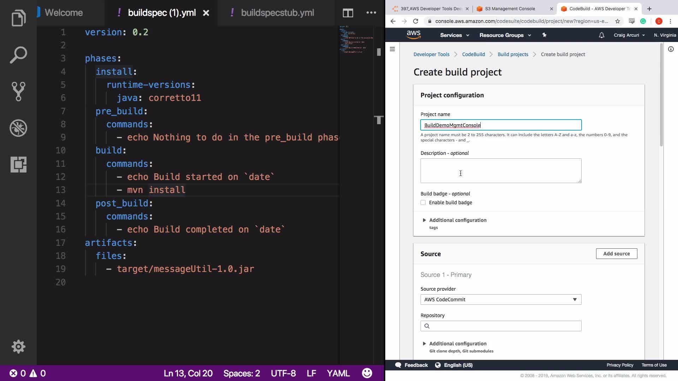Click the Add source button
The width and height of the screenshot is (678, 381).
click(616, 254)
